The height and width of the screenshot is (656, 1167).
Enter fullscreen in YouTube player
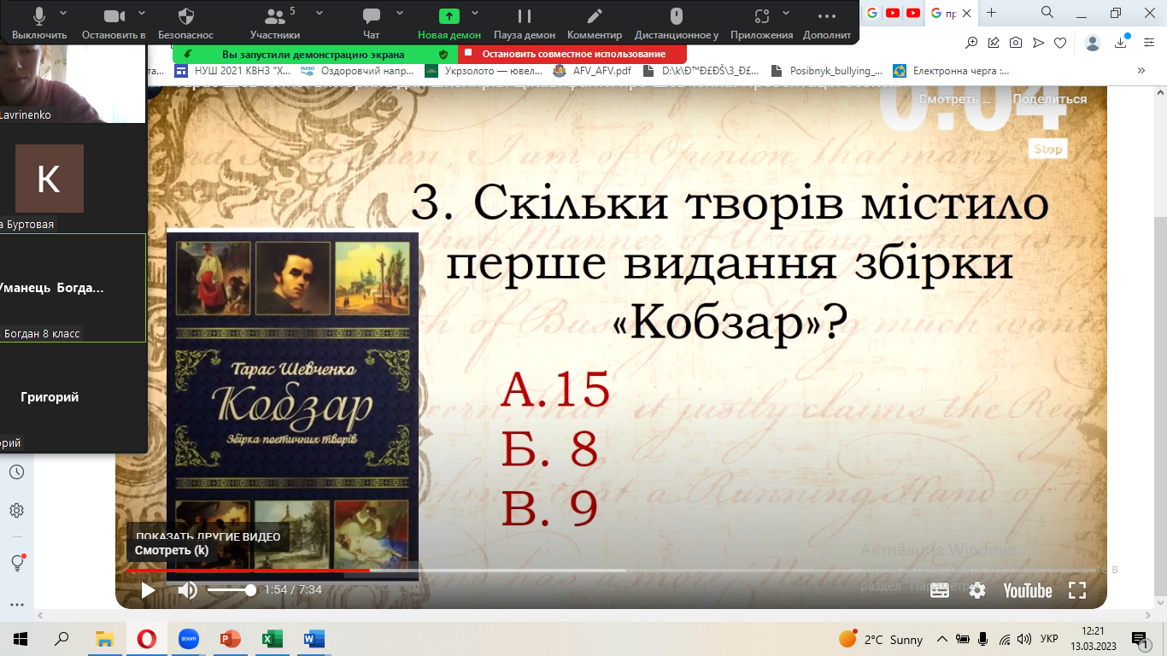1077,590
